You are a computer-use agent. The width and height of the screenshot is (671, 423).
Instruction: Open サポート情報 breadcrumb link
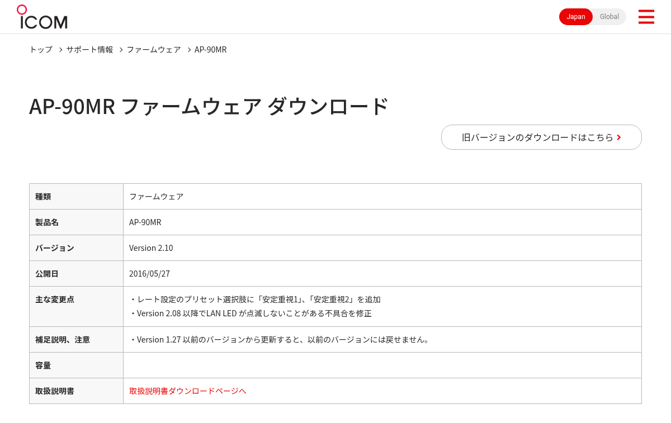click(89, 49)
